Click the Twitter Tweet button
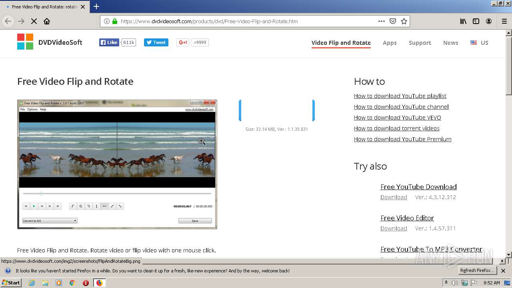 coord(156,42)
